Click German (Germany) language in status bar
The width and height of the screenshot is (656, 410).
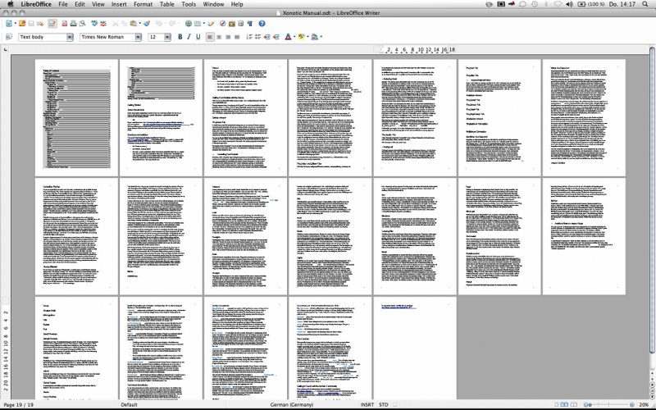pos(291,405)
